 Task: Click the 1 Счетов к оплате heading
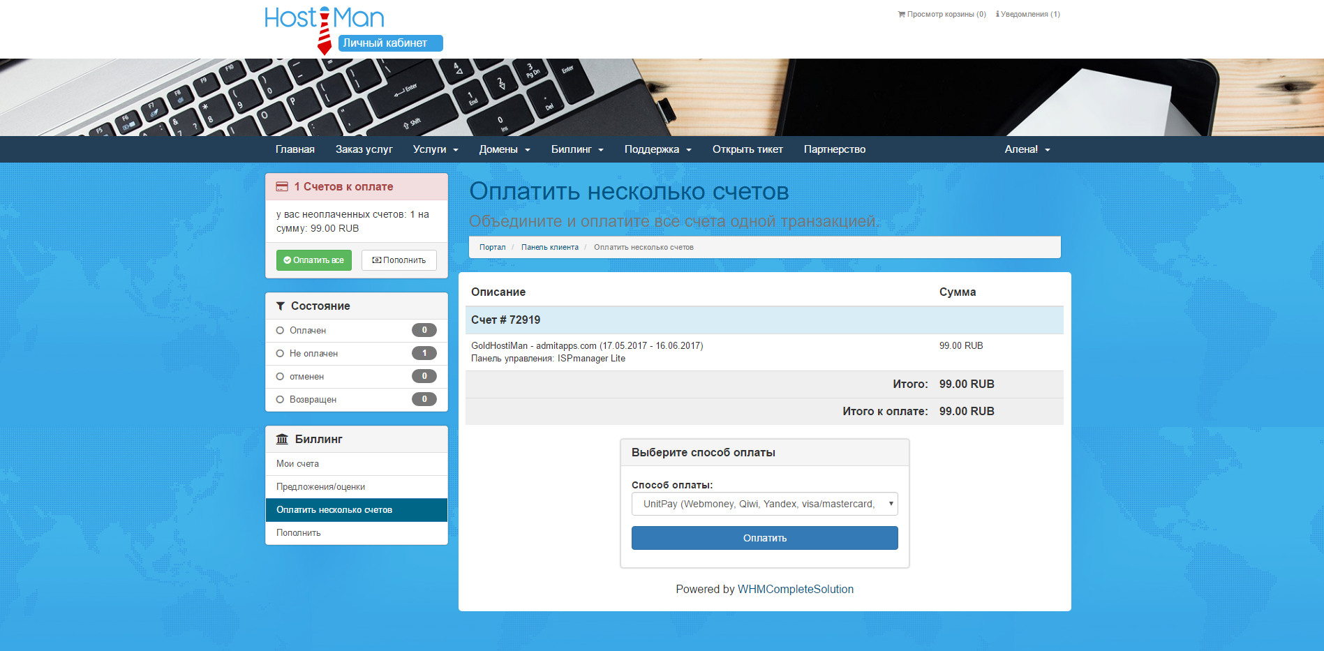(x=343, y=187)
